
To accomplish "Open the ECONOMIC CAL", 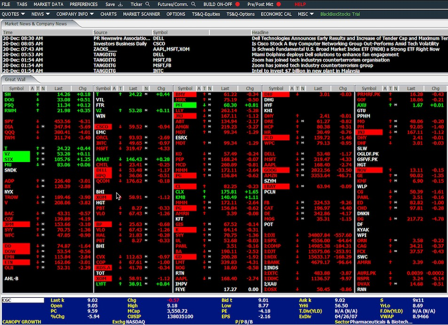I will [276, 14].
